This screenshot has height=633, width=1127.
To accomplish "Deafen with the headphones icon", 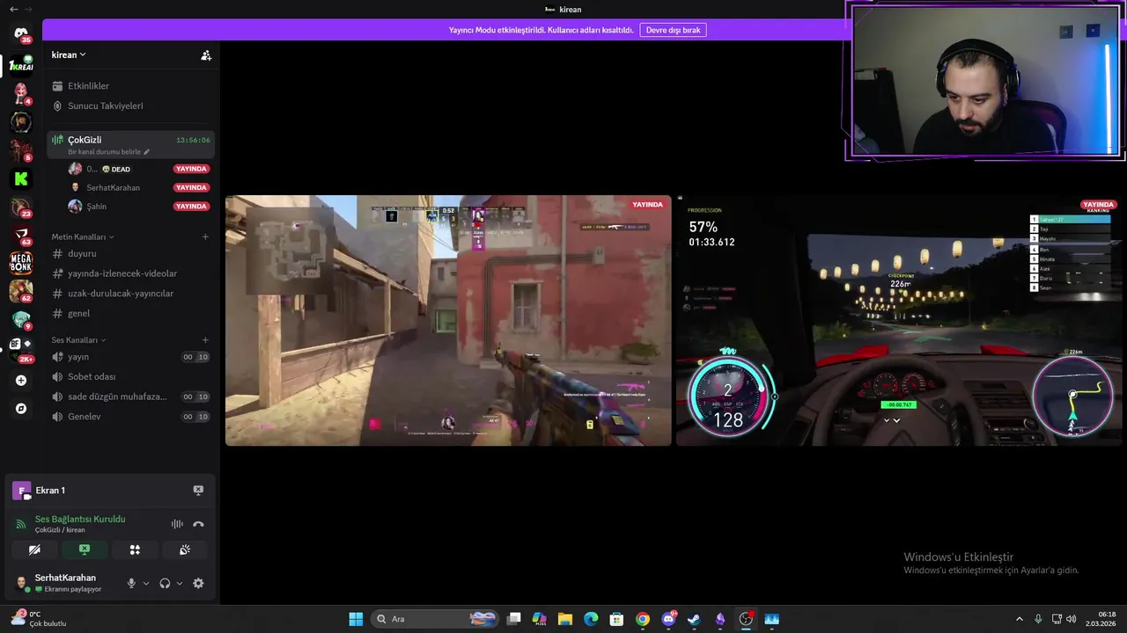I will tap(165, 583).
